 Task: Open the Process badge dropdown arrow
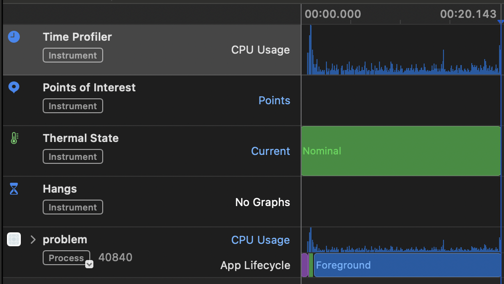point(89,264)
